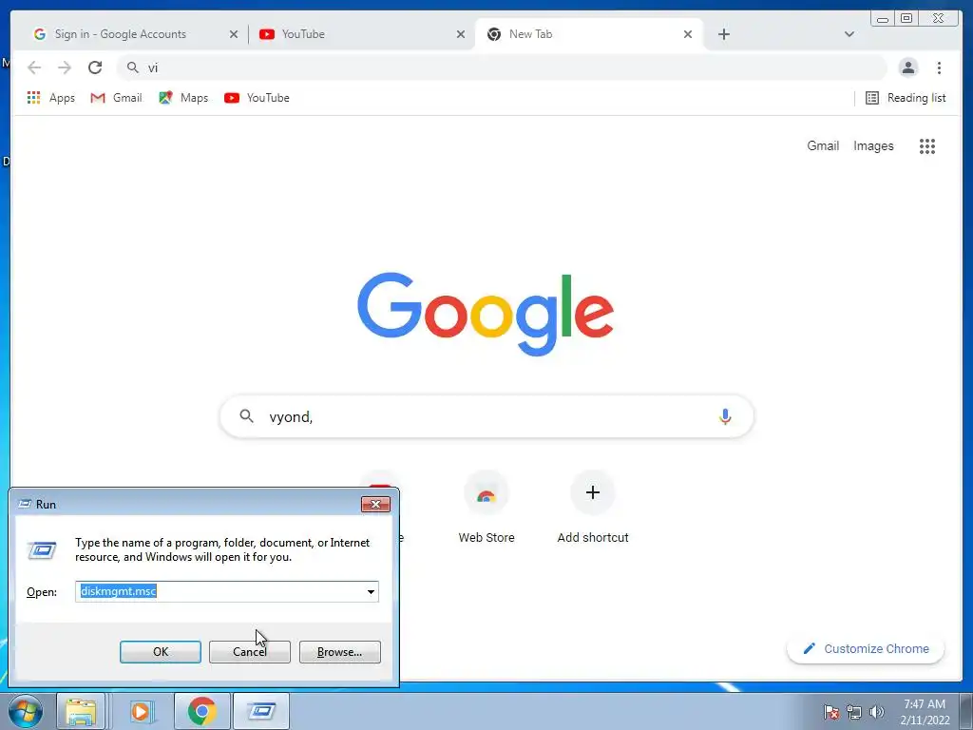This screenshot has width=973, height=730.
Task: Click the Customize Chrome button
Action: tap(866, 648)
